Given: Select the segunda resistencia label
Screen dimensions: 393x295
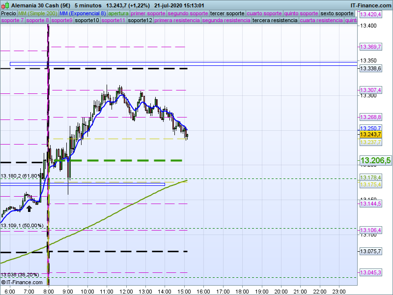Looking at the screenshot, I should 226,20.
